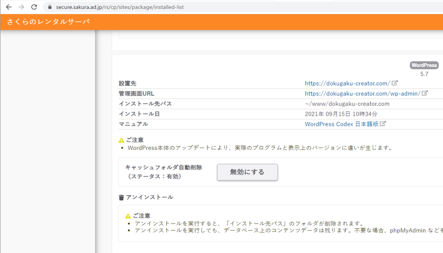Click the マニュアル row label
This screenshot has width=443, height=253.
click(x=133, y=124)
